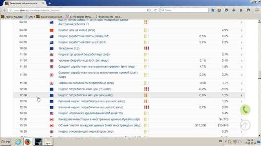Go to the Firefox home page icon
This screenshot has height=146, width=261.
pos(241,10)
